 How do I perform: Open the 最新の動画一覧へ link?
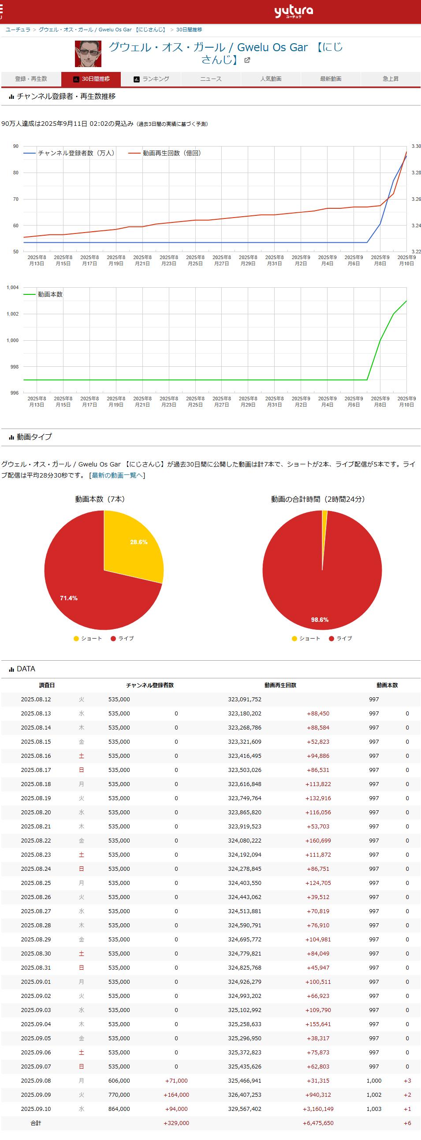(x=117, y=475)
